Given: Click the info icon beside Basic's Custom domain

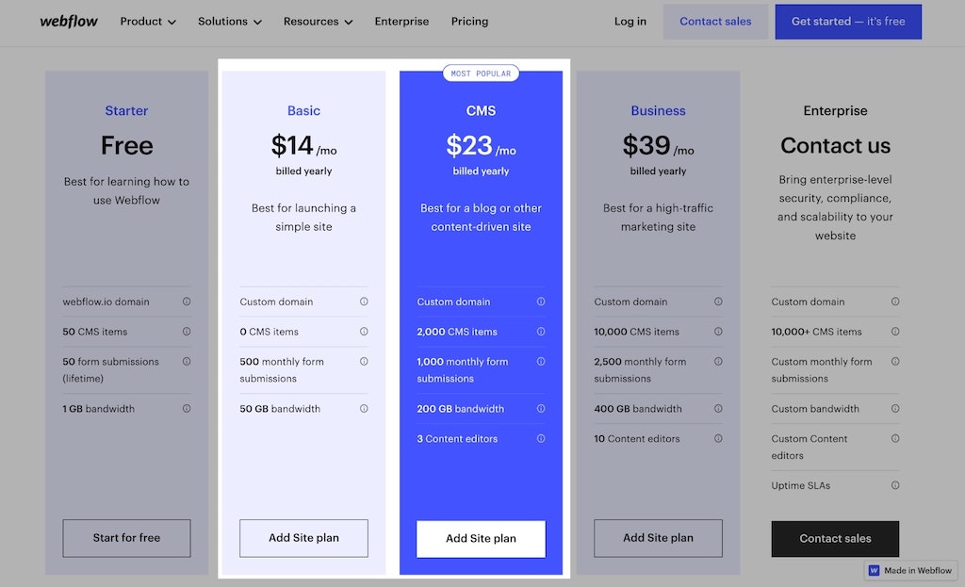Looking at the screenshot, I should [x=364, y=302].
